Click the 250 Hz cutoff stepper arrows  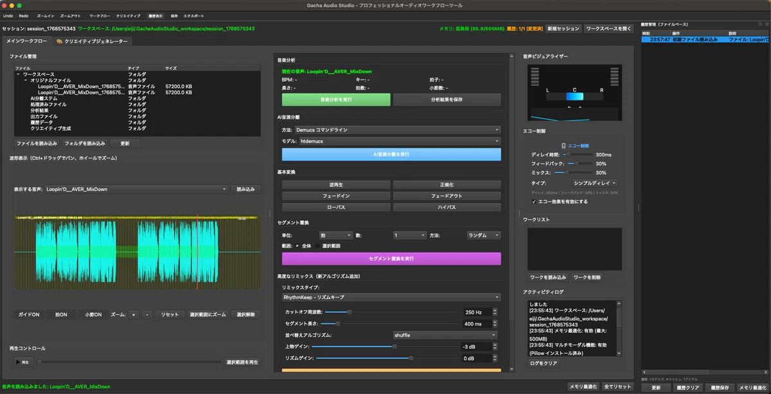click(495, 312)
